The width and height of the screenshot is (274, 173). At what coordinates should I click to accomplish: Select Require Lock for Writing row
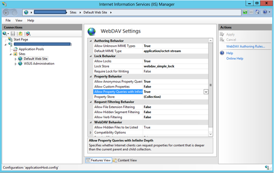click(151, 71)
